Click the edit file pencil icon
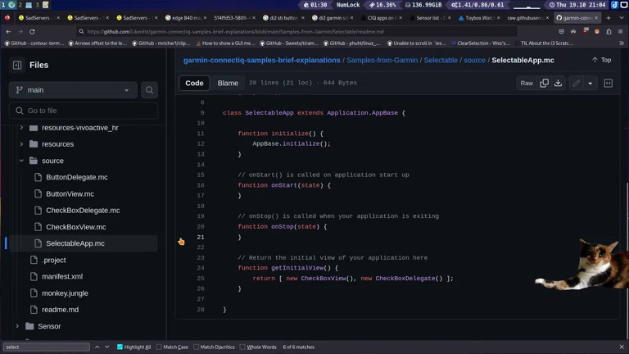The height and width of the screenshot is (354, 629). (577, 83)
